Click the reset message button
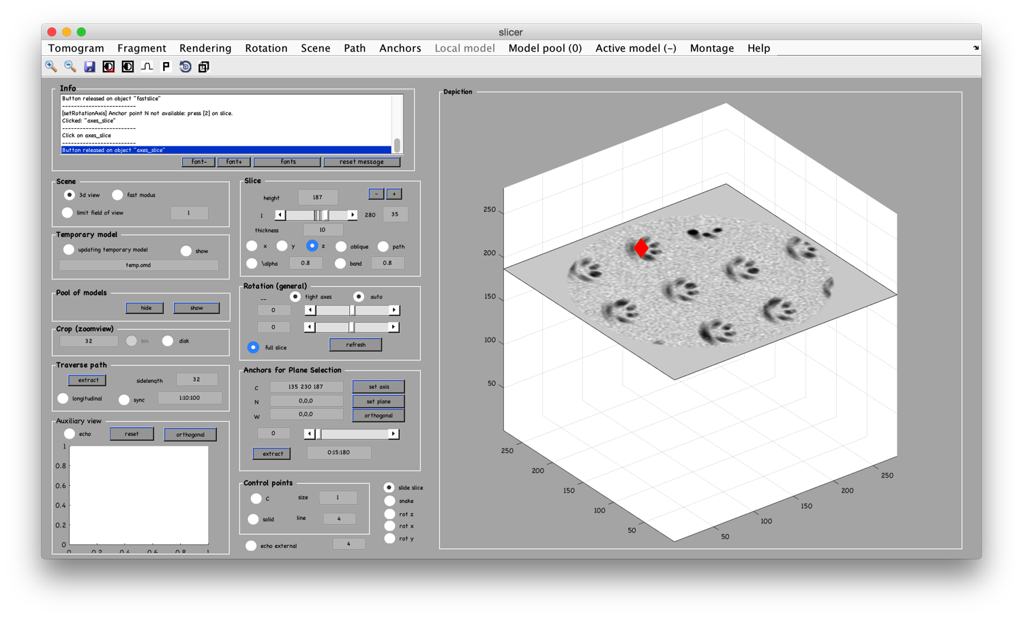Screen dimensions: 1023x618 pos(361,162)
